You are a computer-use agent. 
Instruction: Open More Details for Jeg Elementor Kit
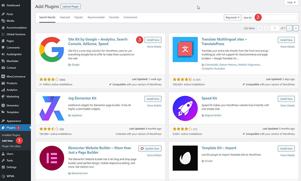[154, 106]
